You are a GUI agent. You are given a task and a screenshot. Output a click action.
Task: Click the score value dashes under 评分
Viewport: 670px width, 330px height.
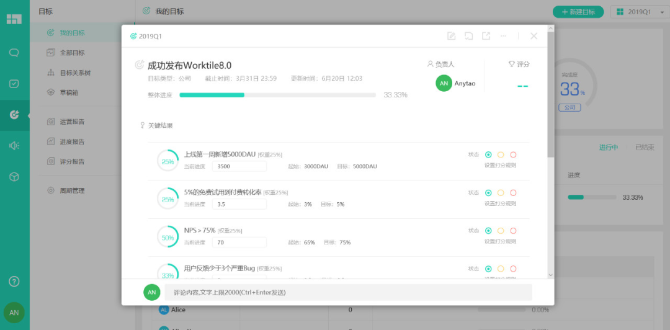click(523, 86)
